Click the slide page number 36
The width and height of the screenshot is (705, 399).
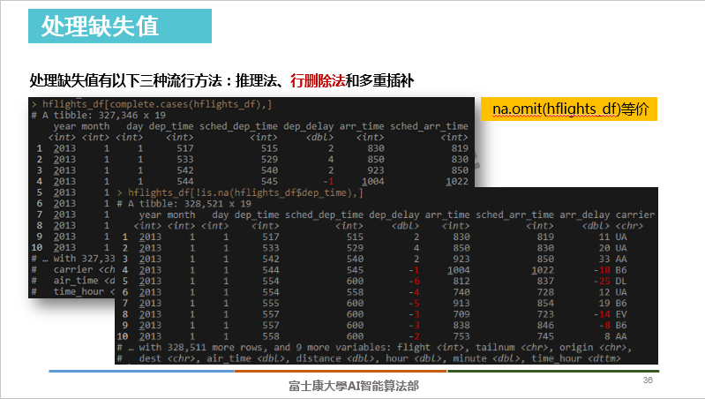point(648,380)
